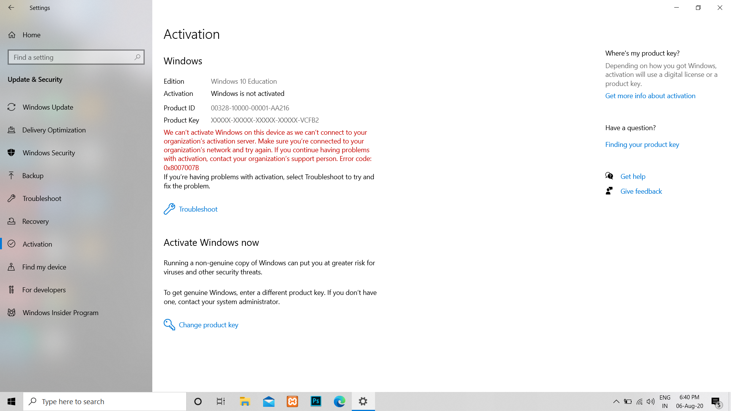Image resolution: width=731 pixels, height=411 pixels.
Task: Click the Give feedback person icon
Action: click(609, 191)
